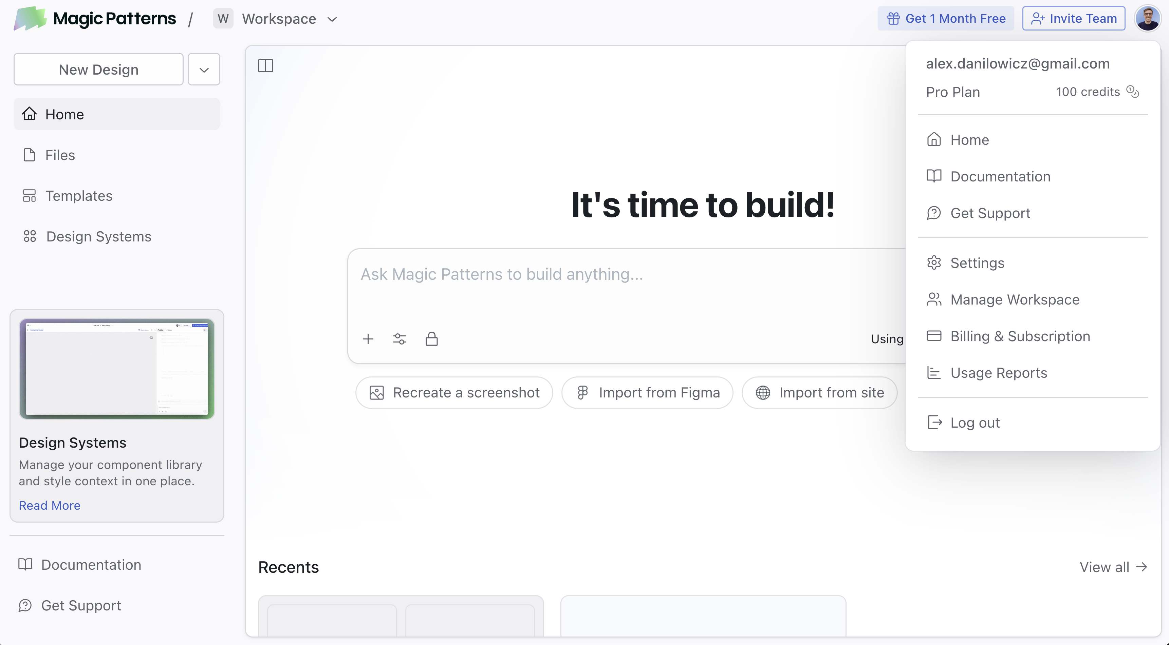1169x645 pixels.
Task: Expand the Workspace switcher chevron
Action: (332, 19)
